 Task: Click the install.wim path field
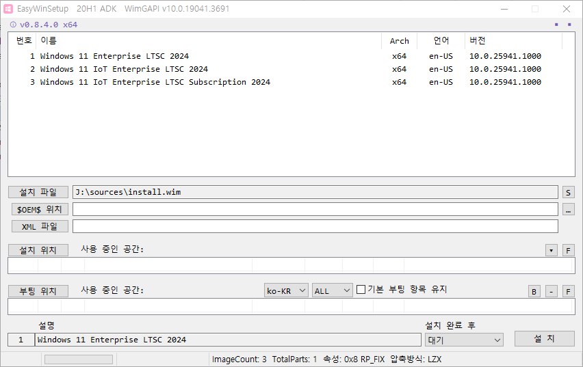pyautogui.click(x=315, y=192)
